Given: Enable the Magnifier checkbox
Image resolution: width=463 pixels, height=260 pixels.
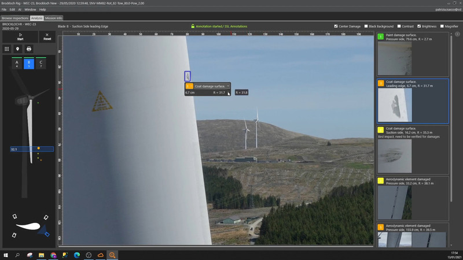Looking at the screenshot, I should pyautogui.click(x=442, y=26).
